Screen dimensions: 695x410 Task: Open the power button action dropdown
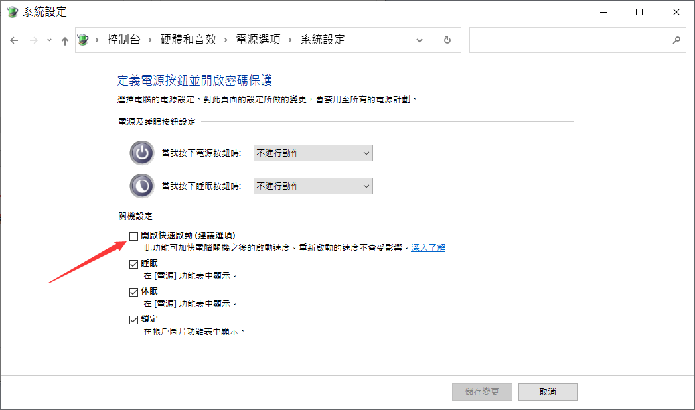coord(313,153)
